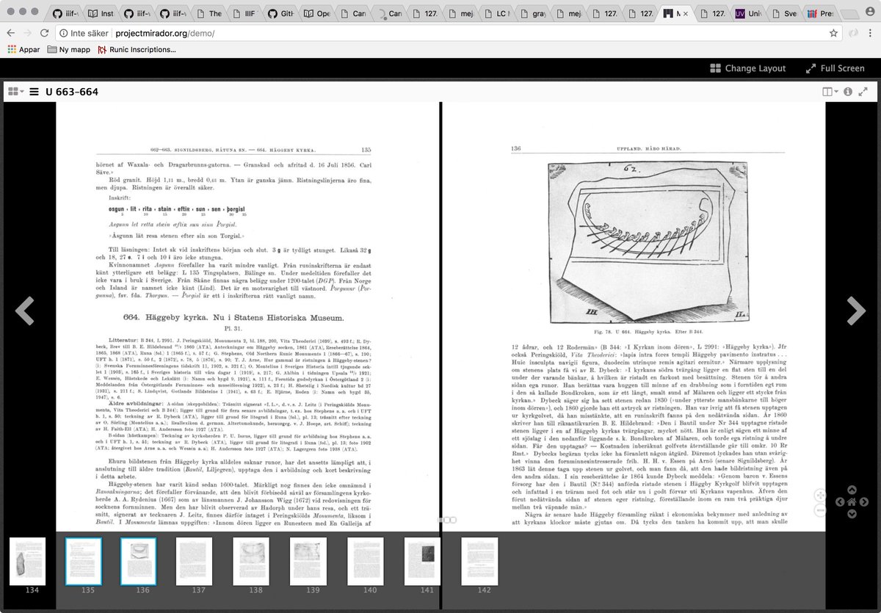Pan image left with the left arrow

840,502
